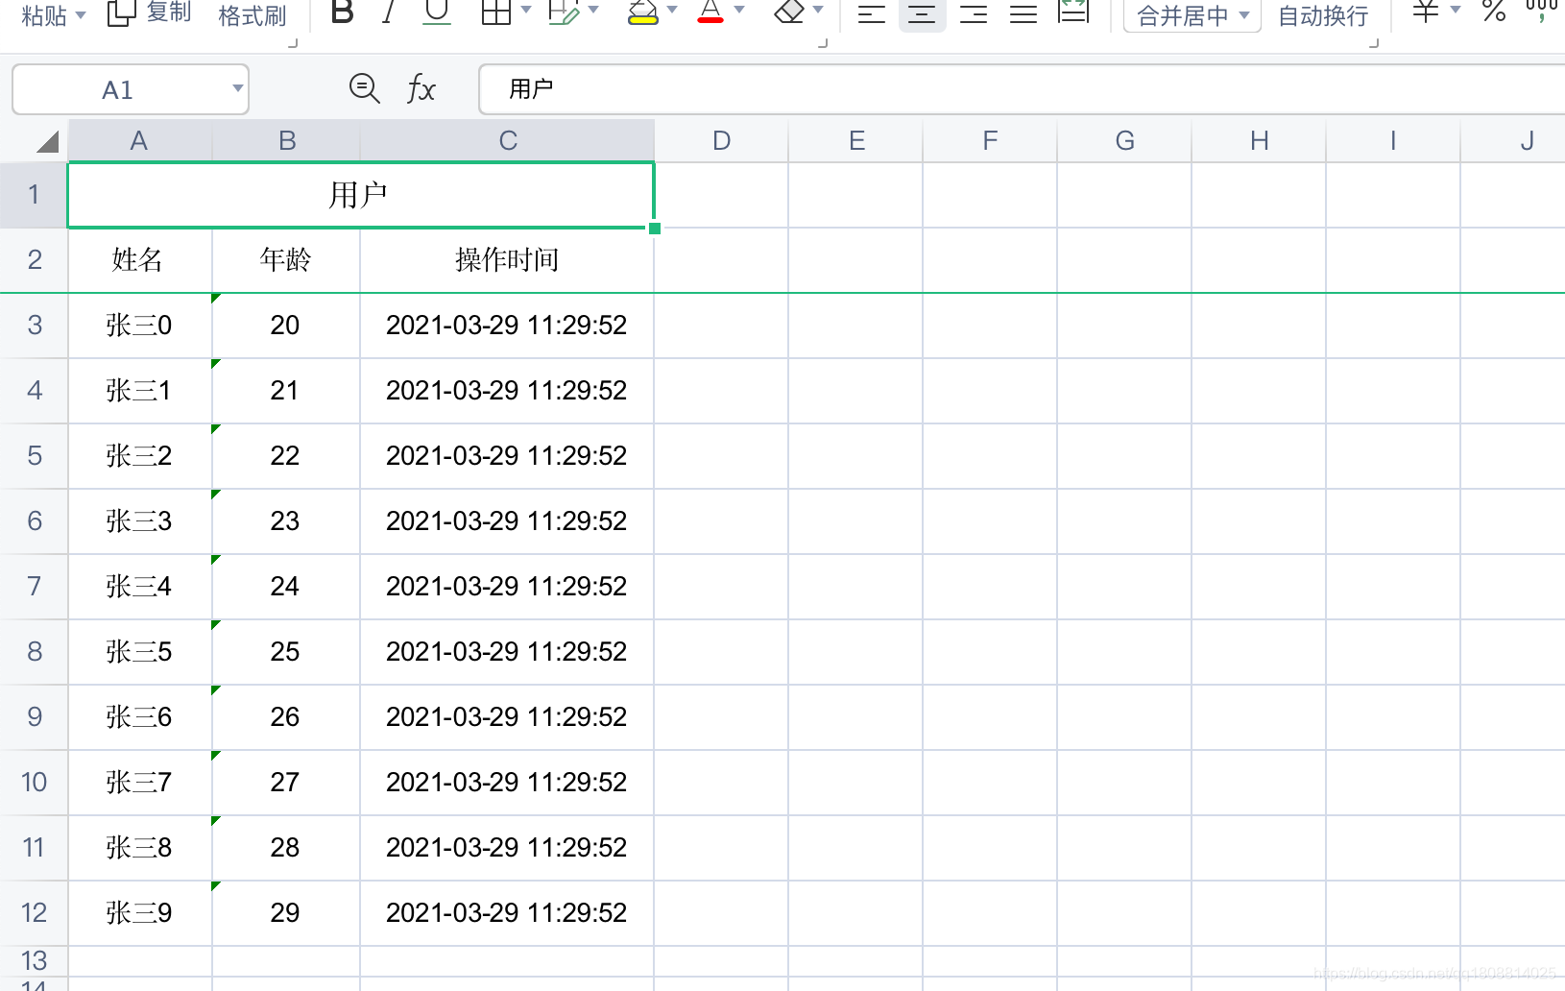1565x991 pixels.
Task: Click the 粘贴 paste button
Action: click(44, 16)
